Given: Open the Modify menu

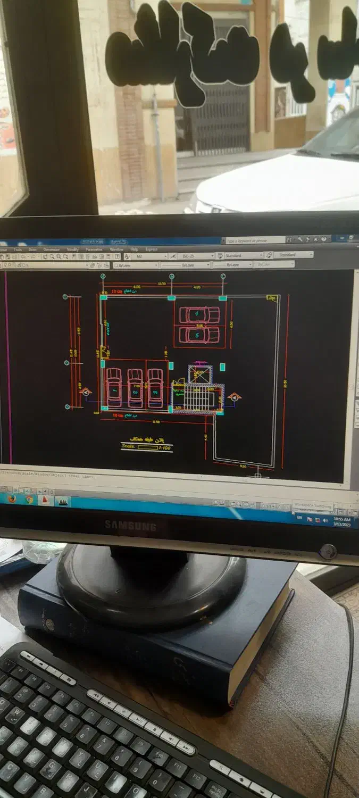Looking at the screenshot, I should click(x=73, y=249).
